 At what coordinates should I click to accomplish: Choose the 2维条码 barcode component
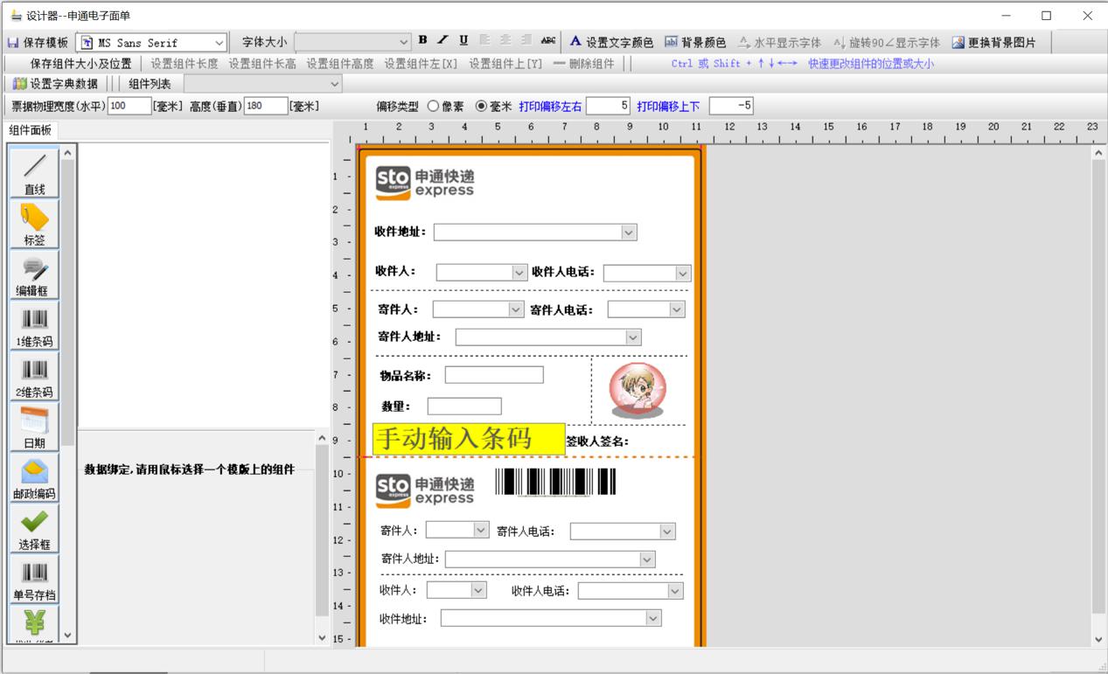click(34, 376)
